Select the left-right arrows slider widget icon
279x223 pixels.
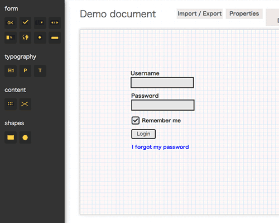point(55,23)
